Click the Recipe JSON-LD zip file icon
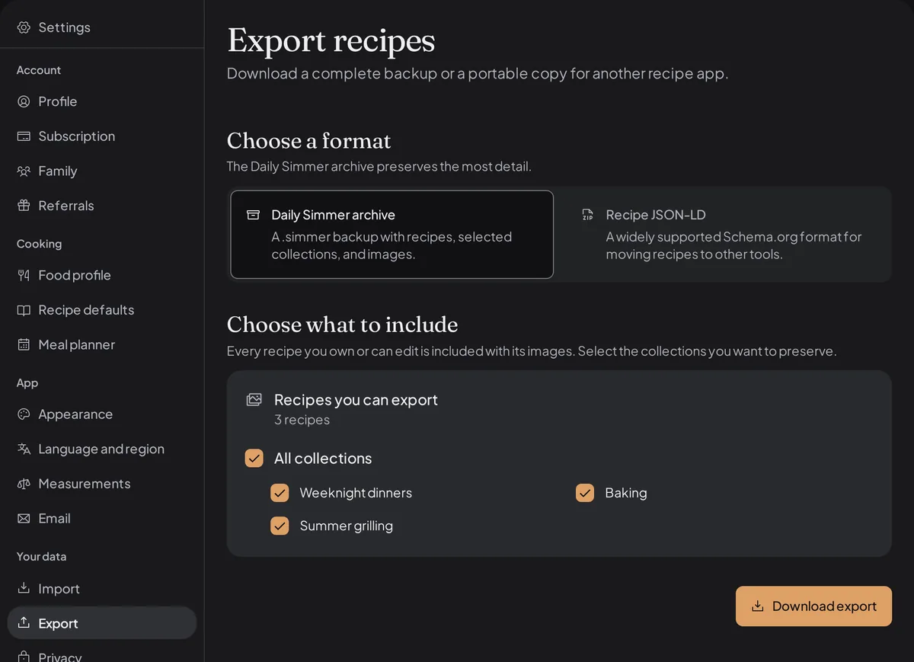The width and height of the screenshot is (914, 662). click(x=587, y=215)
